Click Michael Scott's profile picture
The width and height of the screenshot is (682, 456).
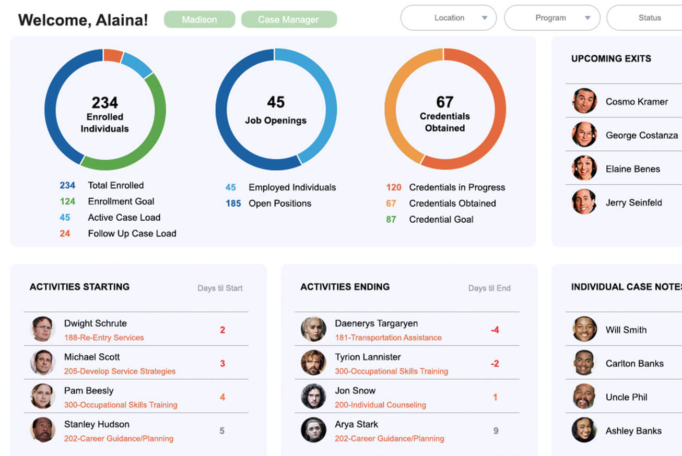[x=43, y=363]
